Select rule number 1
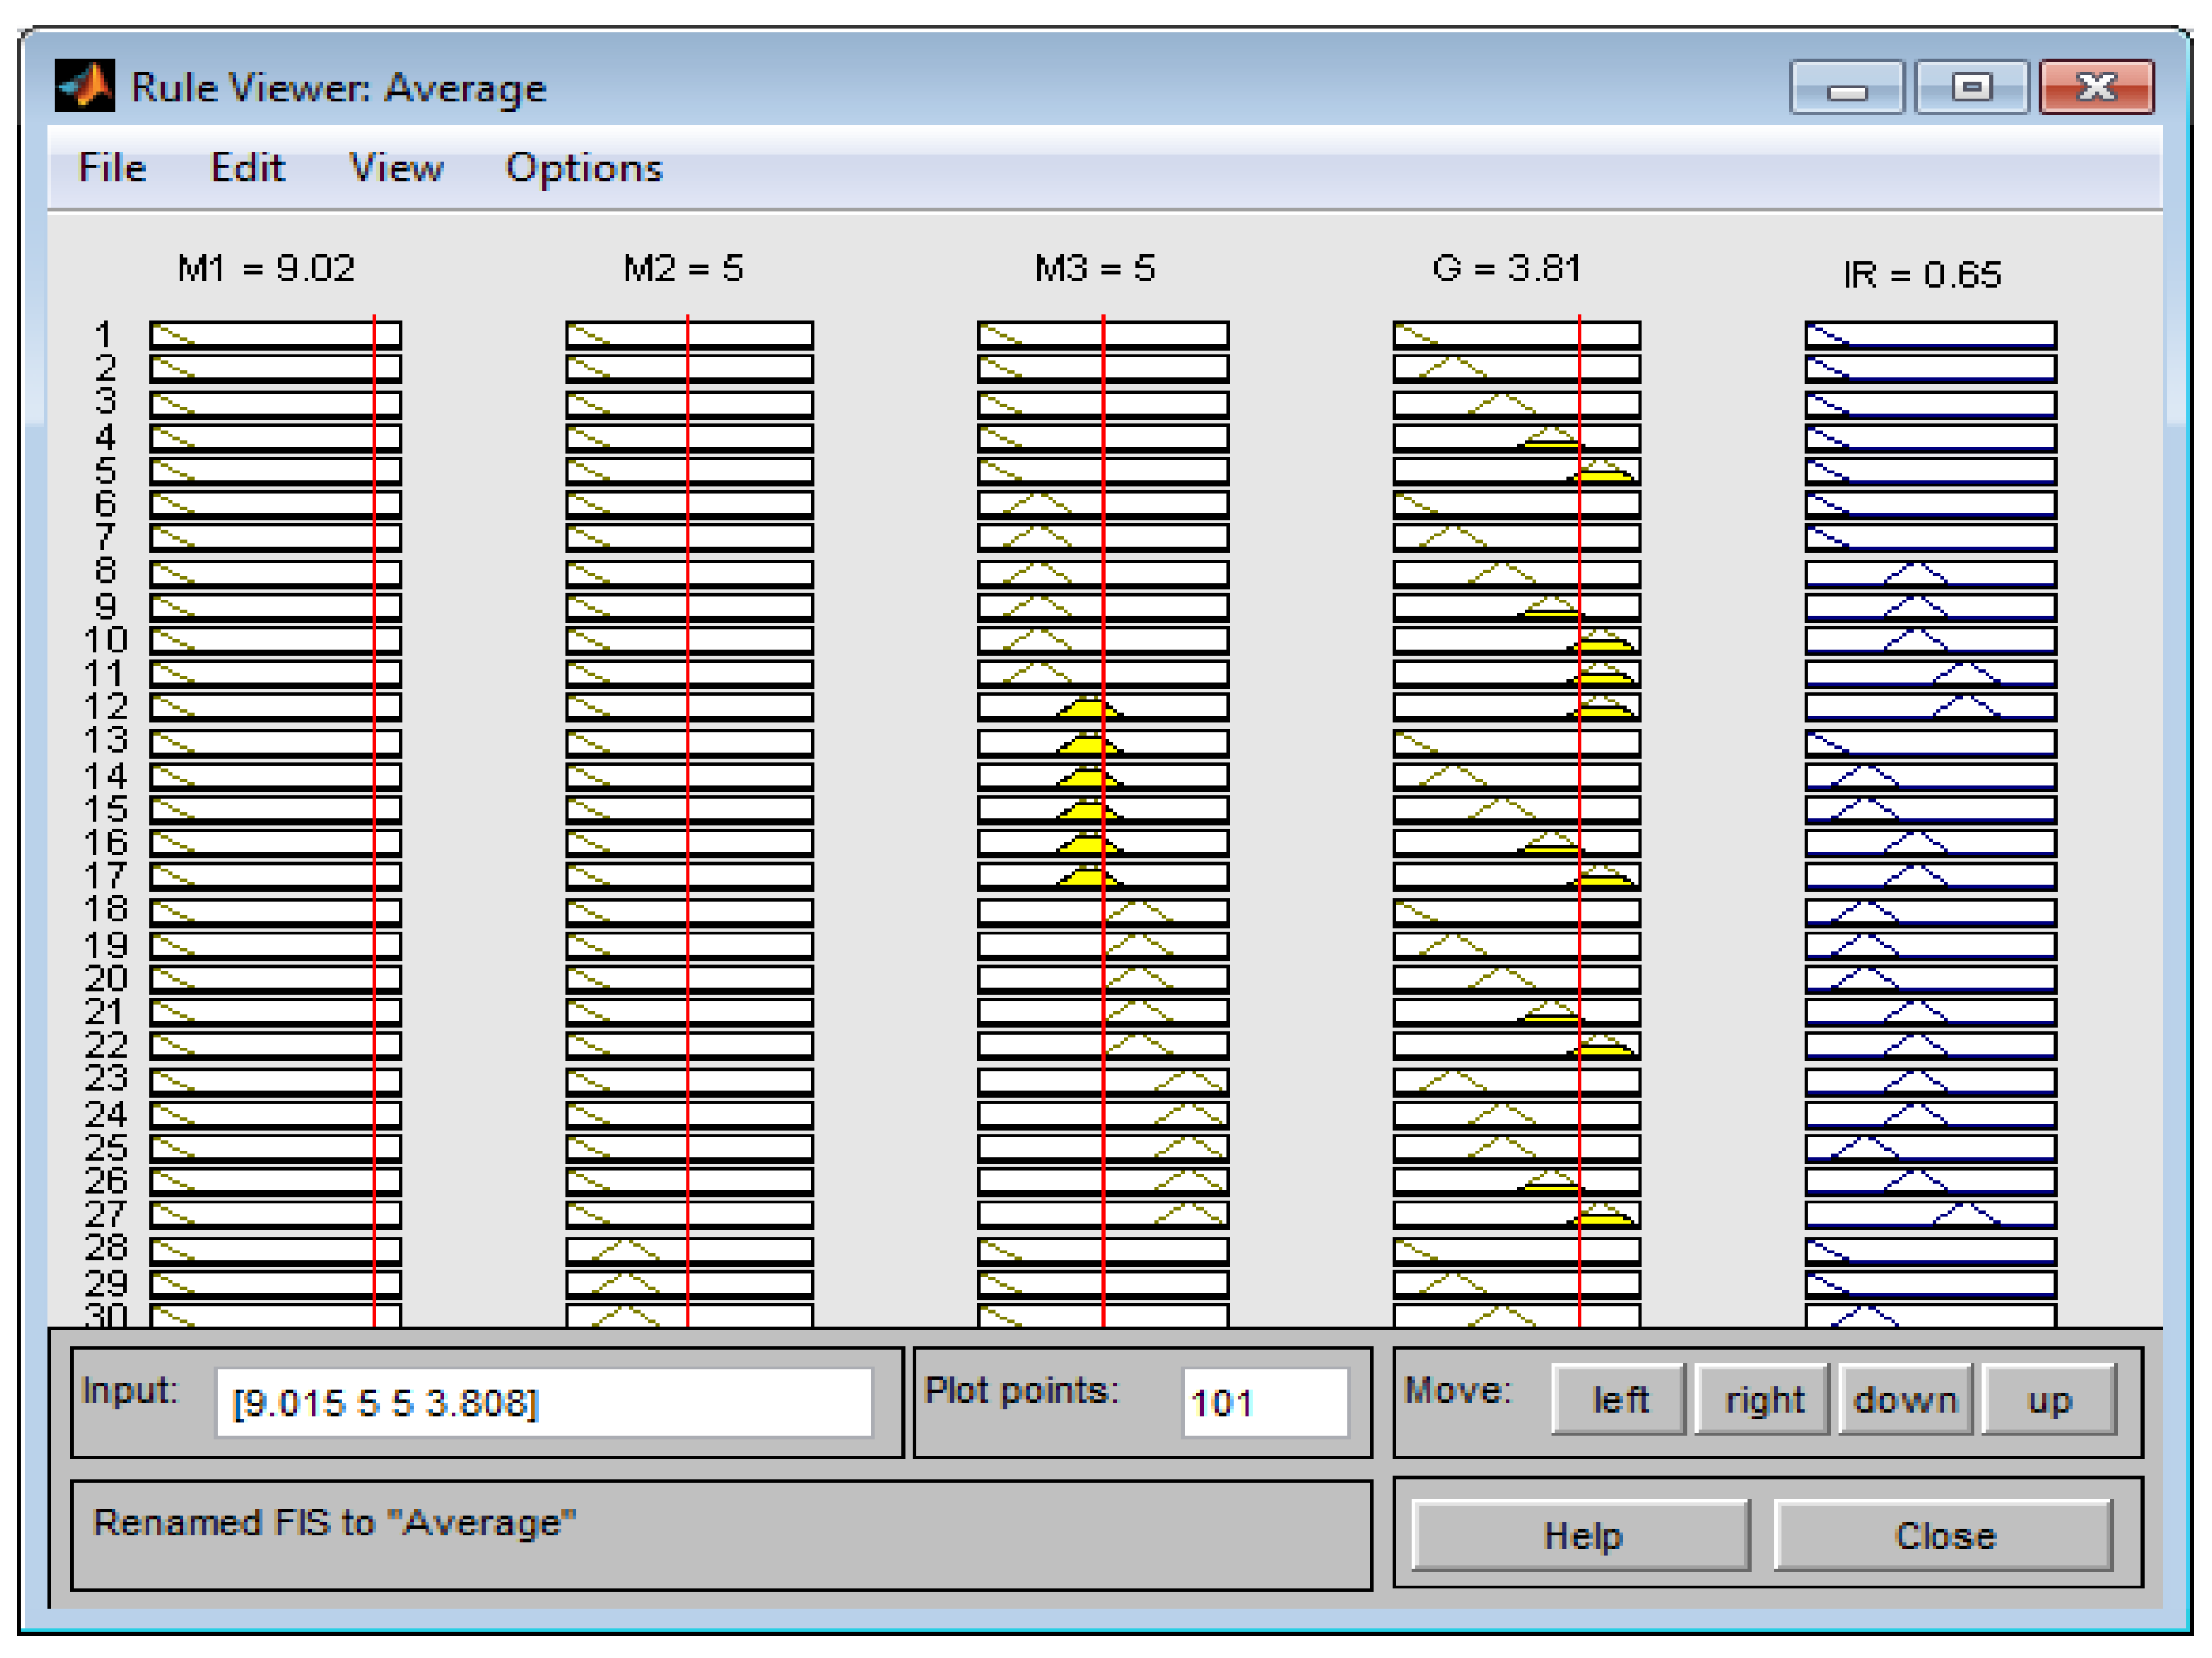The height and width of the screenshot is (1658, 2212). coord(104,335)
